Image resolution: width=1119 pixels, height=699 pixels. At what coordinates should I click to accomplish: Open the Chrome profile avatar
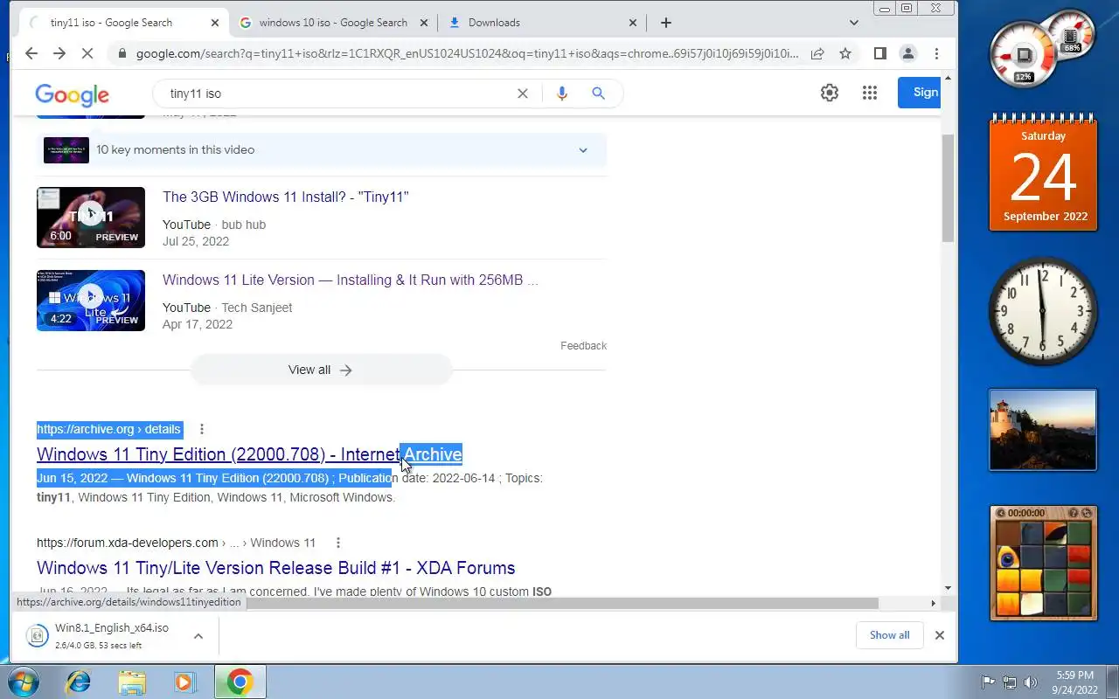coord(908,53)
